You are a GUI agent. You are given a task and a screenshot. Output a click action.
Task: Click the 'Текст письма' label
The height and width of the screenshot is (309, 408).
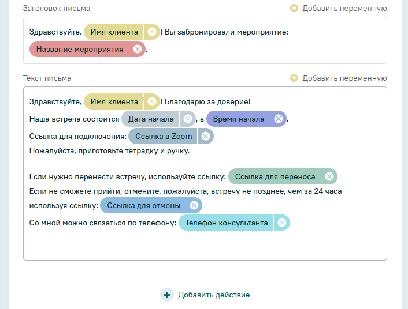(x=47, y=78)
